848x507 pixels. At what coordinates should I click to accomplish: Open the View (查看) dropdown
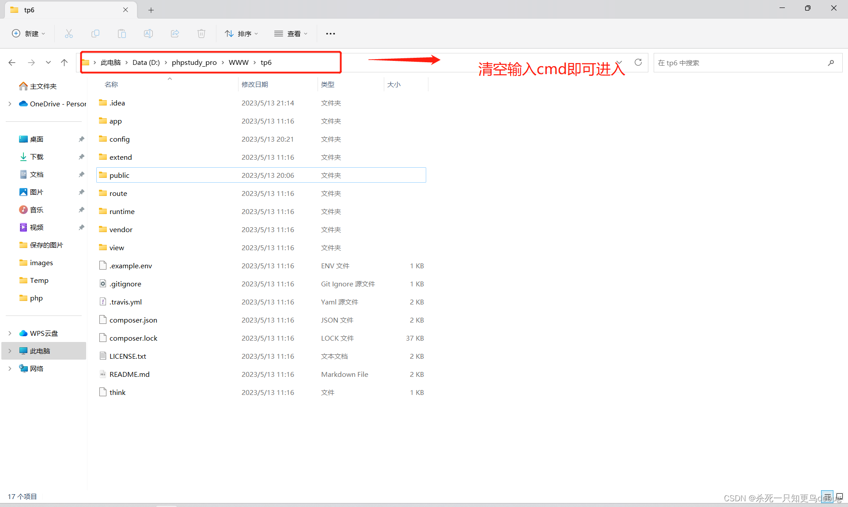(x=291, y=34)
